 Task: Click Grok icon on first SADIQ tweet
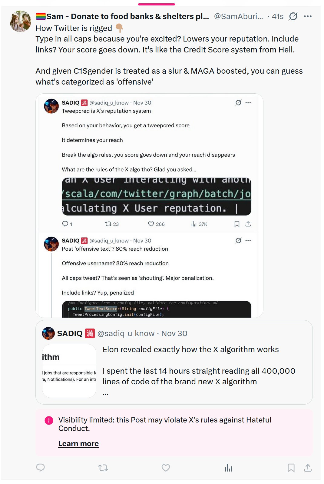pyautogui.click(x=238, y=103)
